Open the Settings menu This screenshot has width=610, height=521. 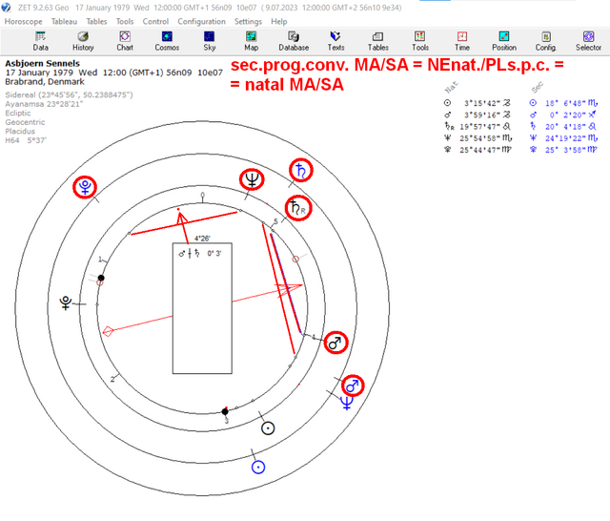click(248, 21)
